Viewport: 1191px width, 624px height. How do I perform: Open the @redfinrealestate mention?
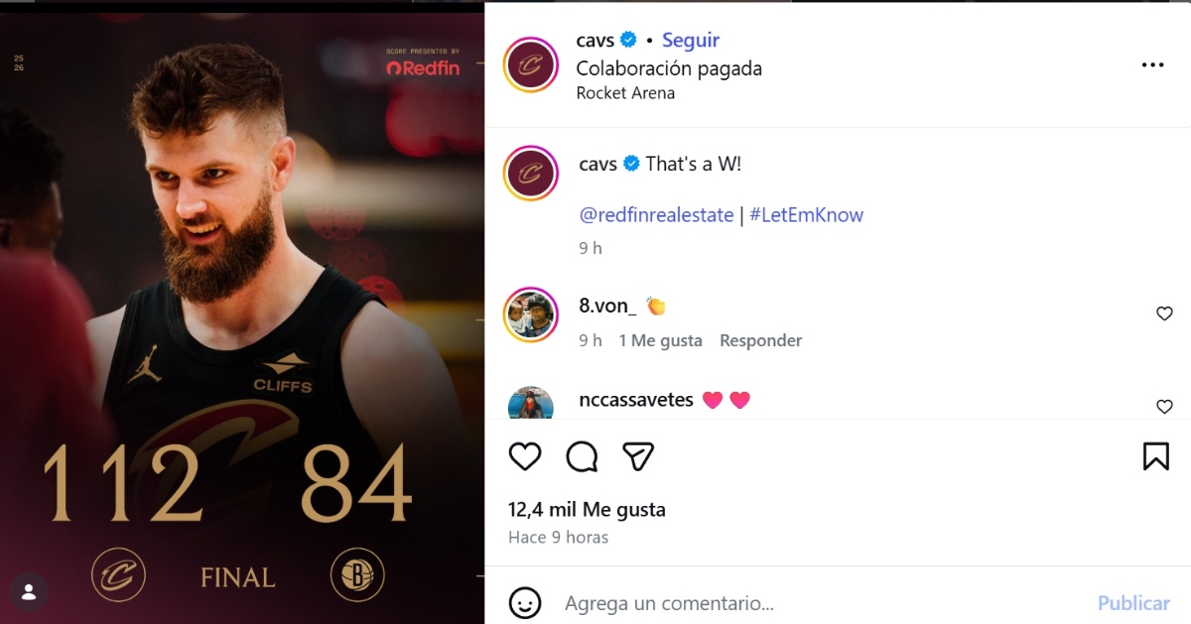point(656,214)
